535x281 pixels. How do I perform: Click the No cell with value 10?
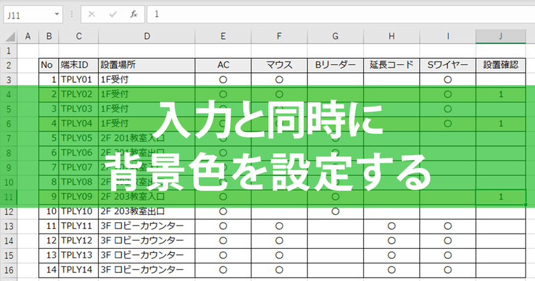point(49,211)
